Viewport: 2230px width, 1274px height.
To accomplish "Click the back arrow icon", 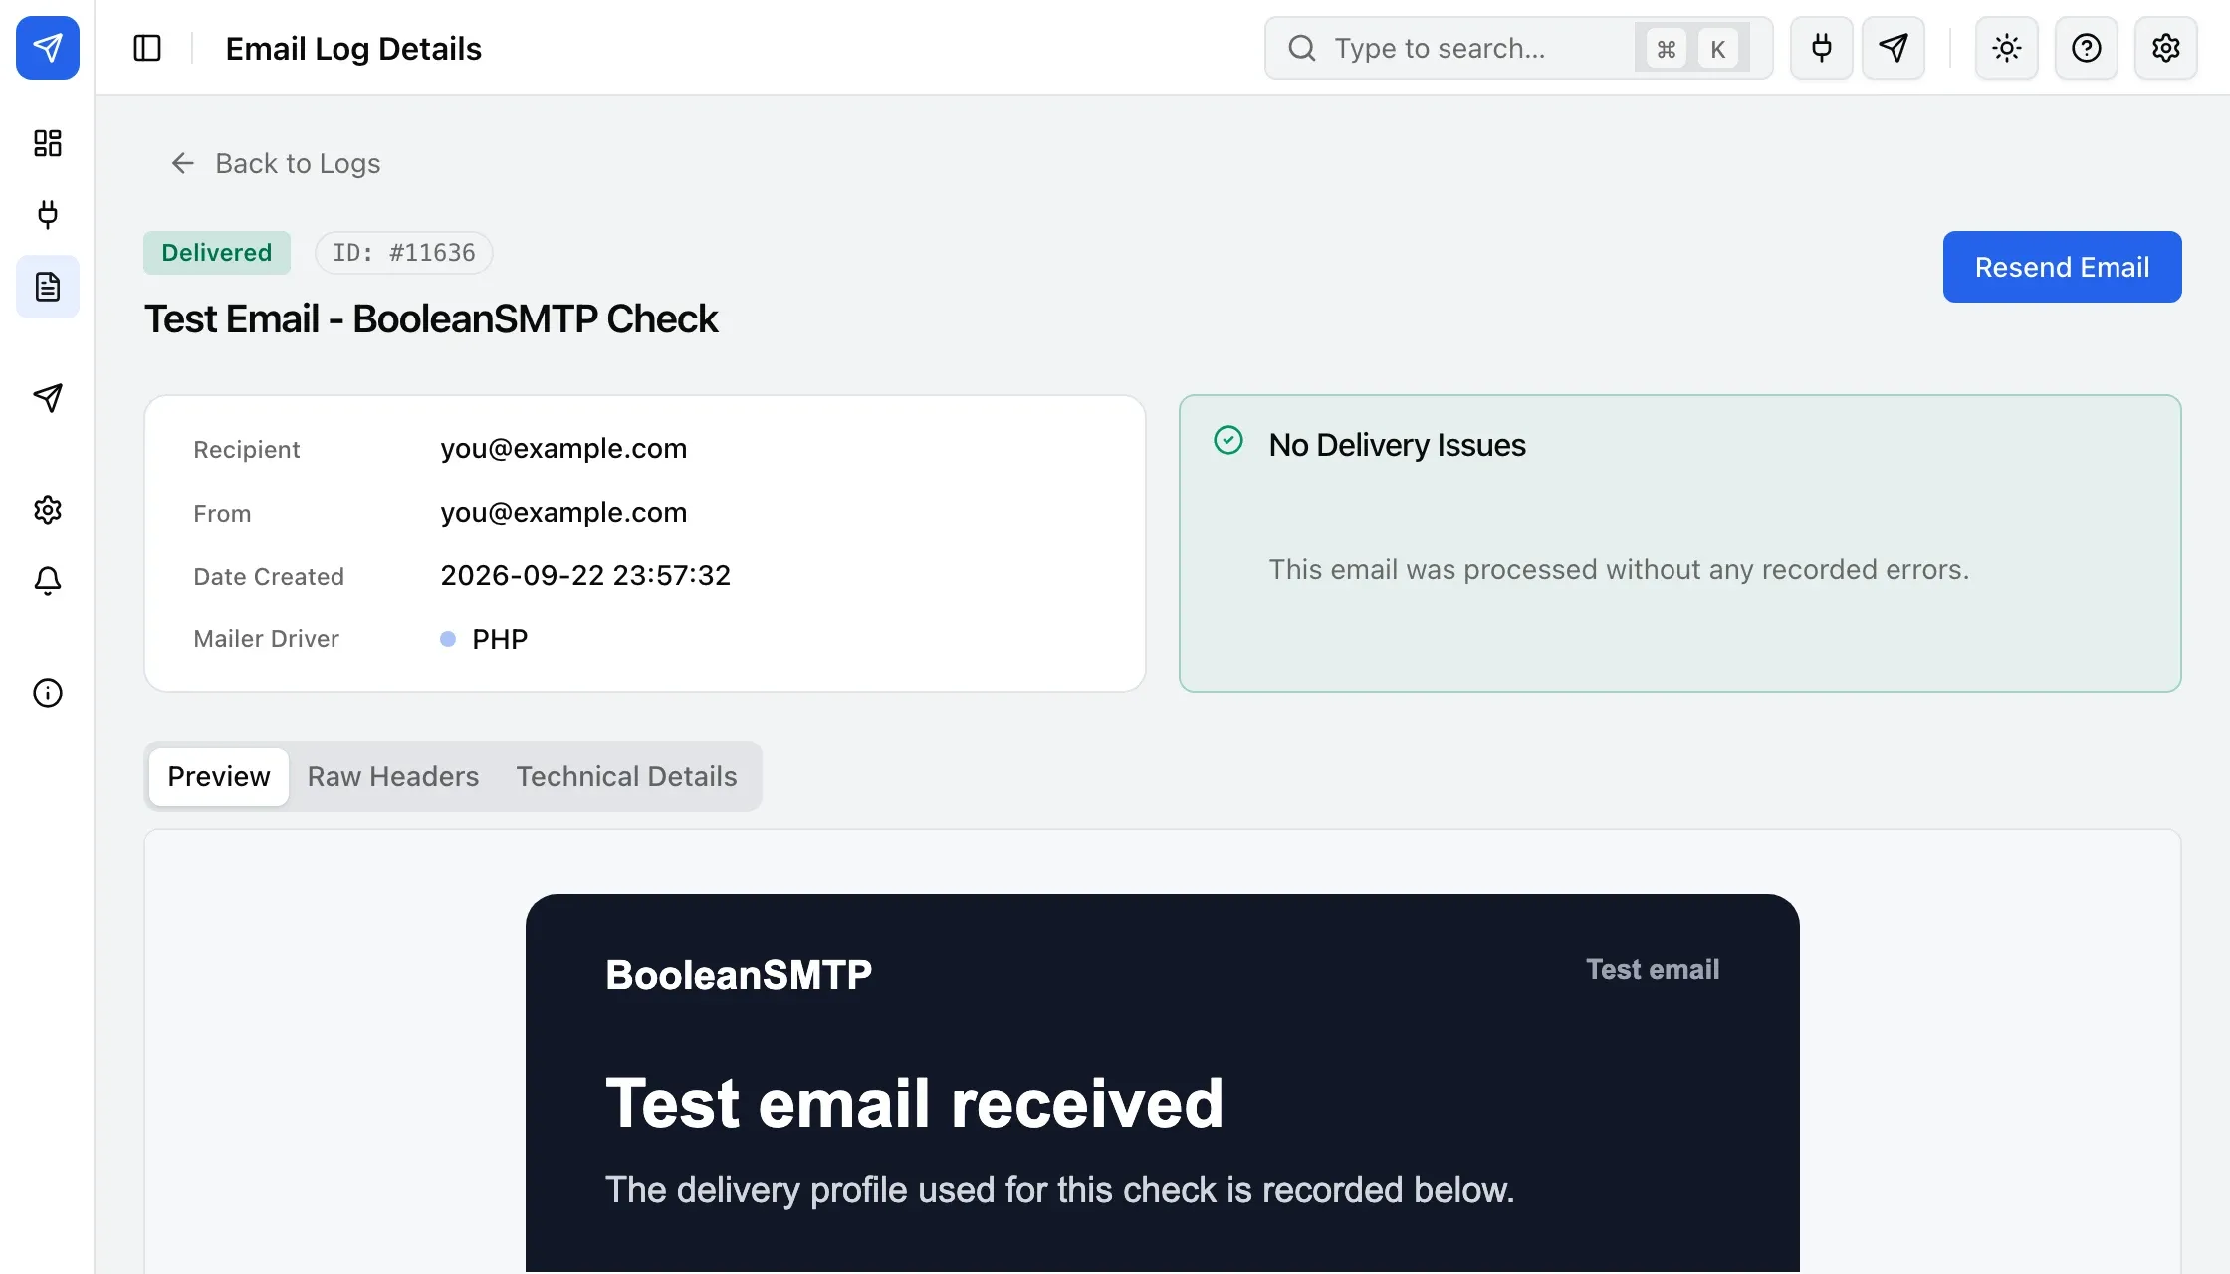I will pyautogui.click(x=182, y=163).
